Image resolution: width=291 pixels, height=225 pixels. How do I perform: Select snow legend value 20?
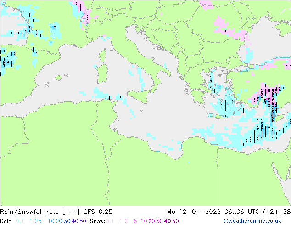pyautogui.click(x=151, y=221)
